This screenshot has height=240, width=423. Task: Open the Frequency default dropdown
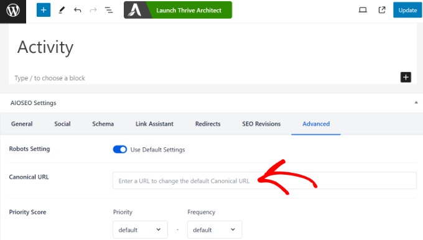coord(215,230)
